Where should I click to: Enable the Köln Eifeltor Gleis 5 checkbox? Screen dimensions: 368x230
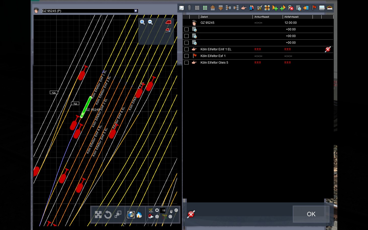point(187,63)
